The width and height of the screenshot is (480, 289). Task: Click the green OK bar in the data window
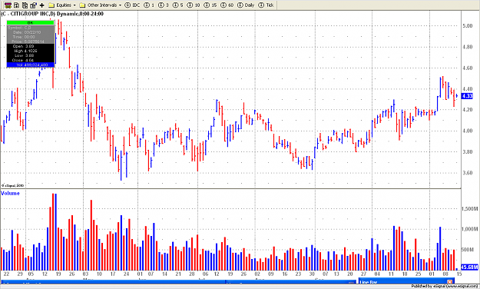tap(30, 23)
